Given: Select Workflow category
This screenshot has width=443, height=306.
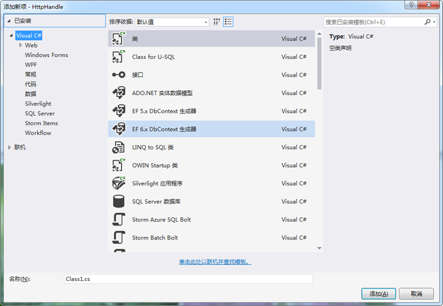Looking at the screenshot, I should point(38,133).
